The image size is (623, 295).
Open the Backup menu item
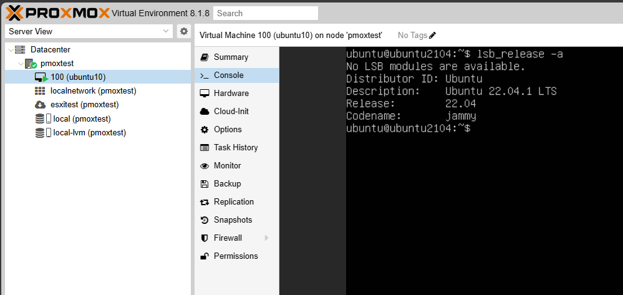pyautogui.click(x=227, y=184)
